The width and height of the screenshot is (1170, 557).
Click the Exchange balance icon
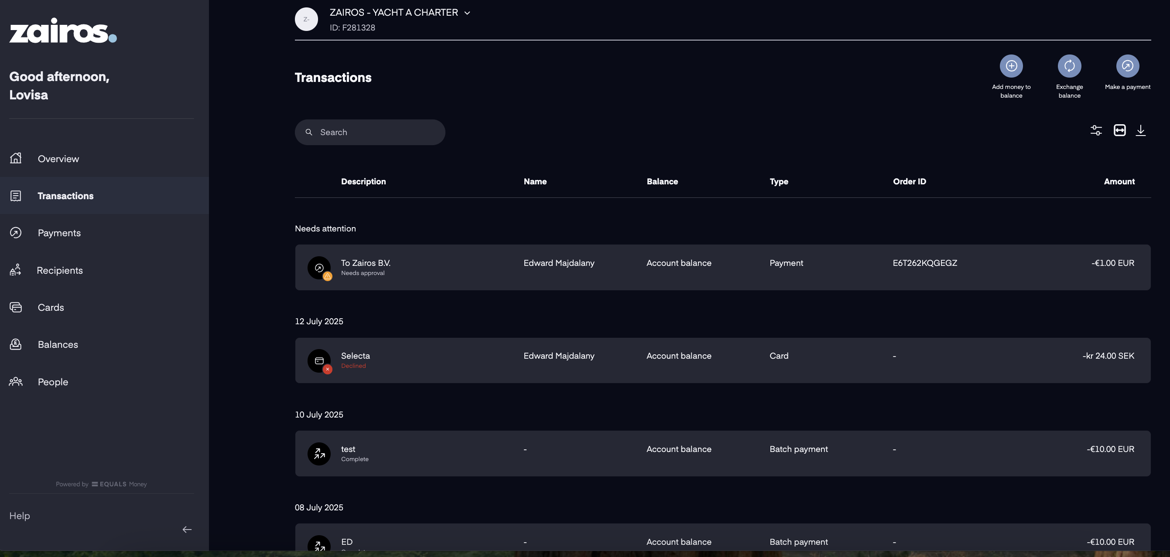click(x=1069, y=66)
